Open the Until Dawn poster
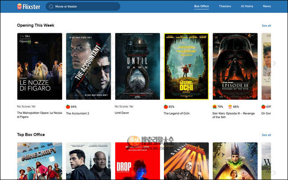Viewport: 288px width, 180px height. click(x=137, y=66)
